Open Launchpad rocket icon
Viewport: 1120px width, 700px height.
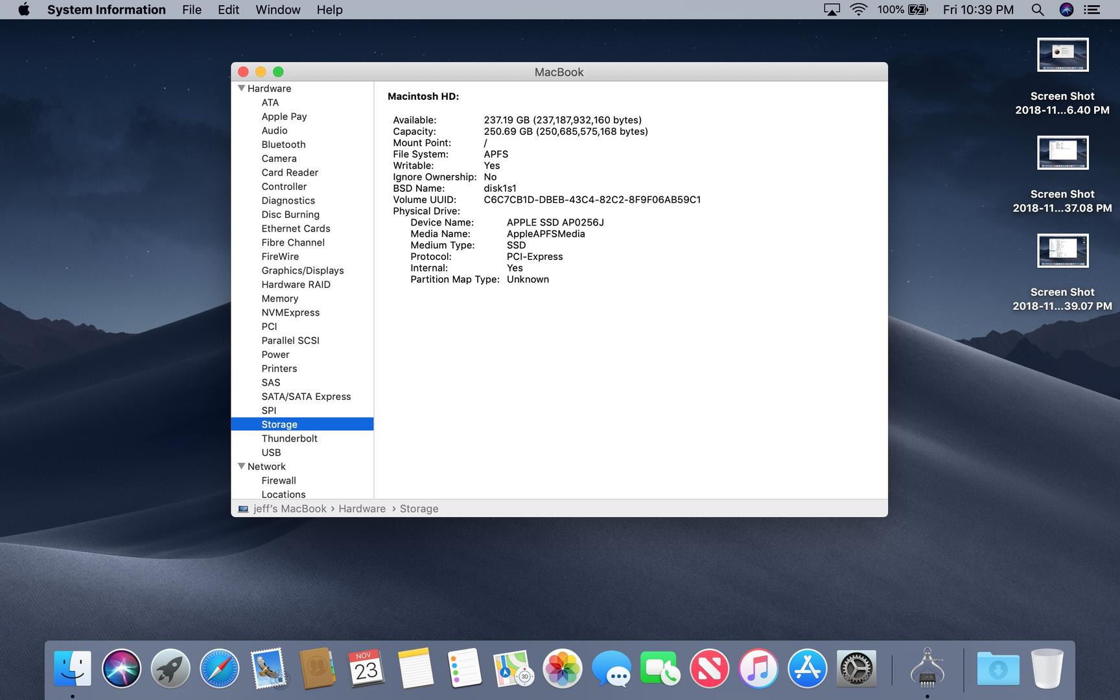pyautogui.click(x=170, y=668)
